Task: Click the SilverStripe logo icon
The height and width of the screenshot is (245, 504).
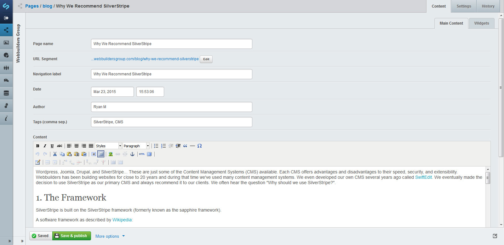Action: pyautogui.click(x=6, y=6)
